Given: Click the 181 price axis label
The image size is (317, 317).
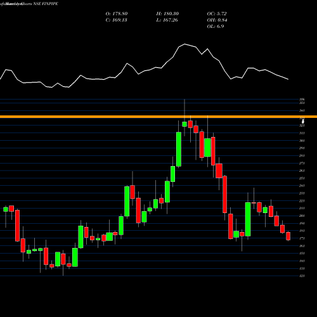Looking at the screenshot, I should (302, 231).
